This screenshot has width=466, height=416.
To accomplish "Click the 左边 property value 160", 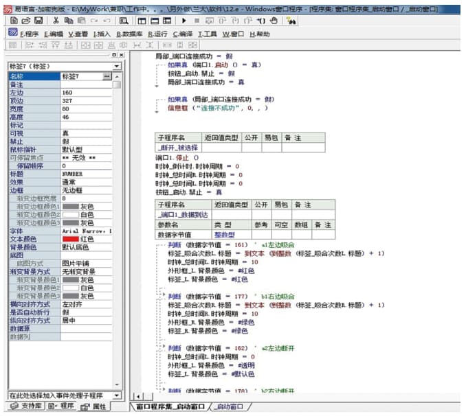I will pos(87,93).
